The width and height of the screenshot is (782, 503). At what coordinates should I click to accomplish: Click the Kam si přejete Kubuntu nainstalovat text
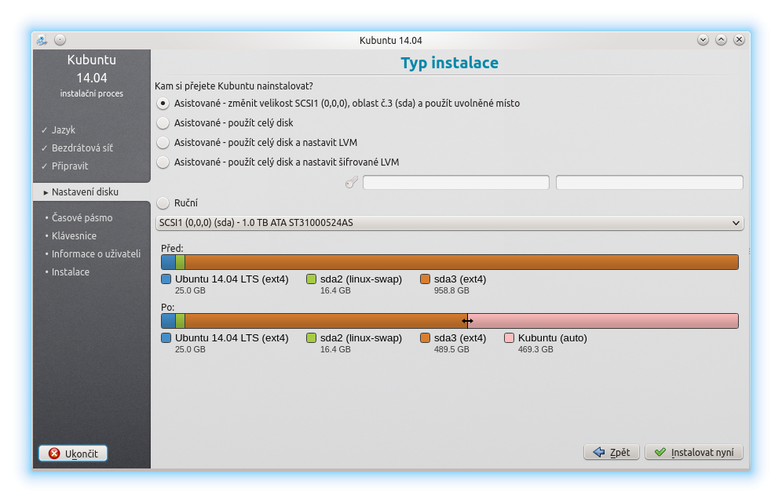(x=234, y=86)
